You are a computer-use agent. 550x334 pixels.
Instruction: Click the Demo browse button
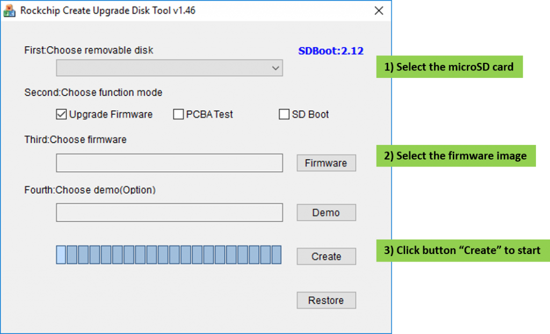click(326, 213)
